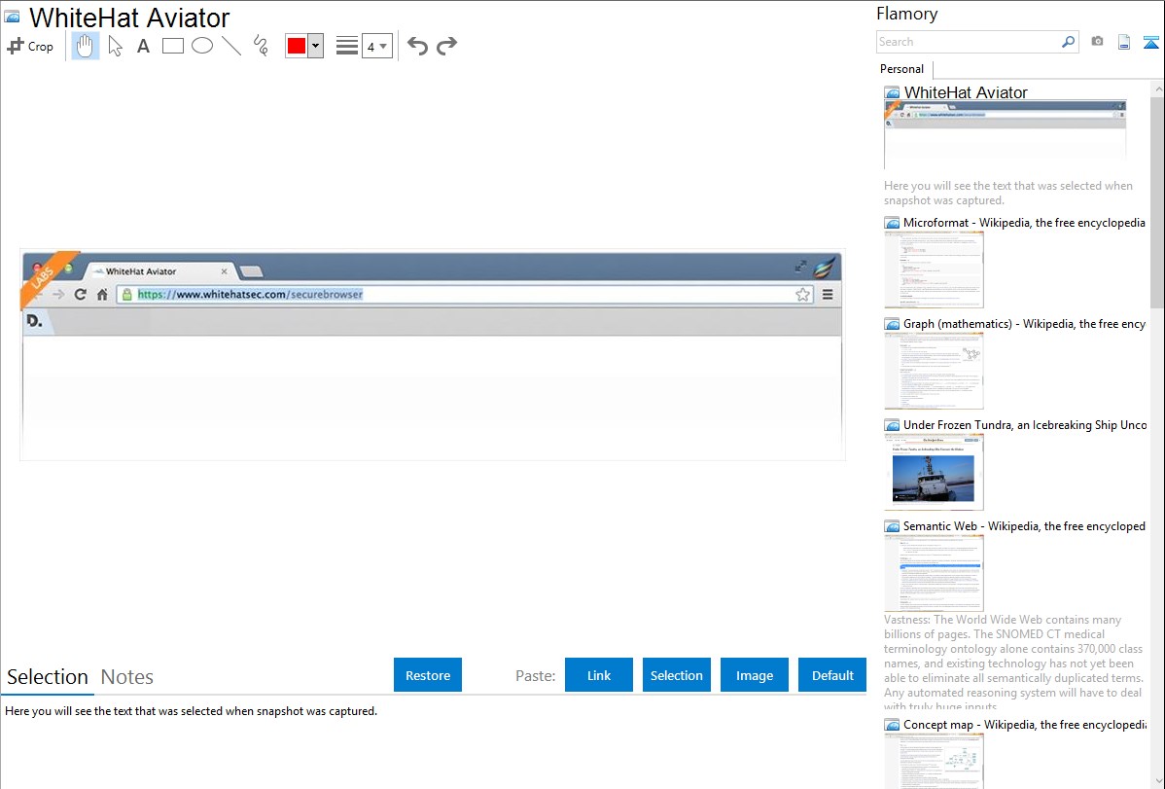Switch to the Selection tab
Viewport: 1165px width, 789px height.
pos(48,677)
